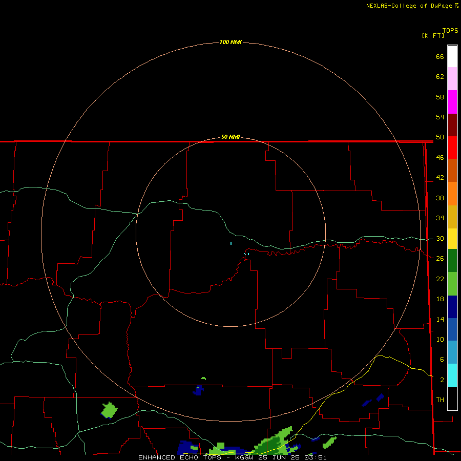Click legend value '26'
Screen dimensions: 461x461
point(440,259)
